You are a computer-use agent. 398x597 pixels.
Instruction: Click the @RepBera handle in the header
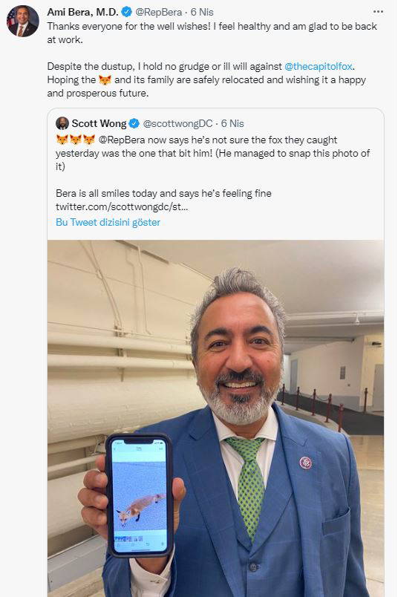[x=158, y=12]
